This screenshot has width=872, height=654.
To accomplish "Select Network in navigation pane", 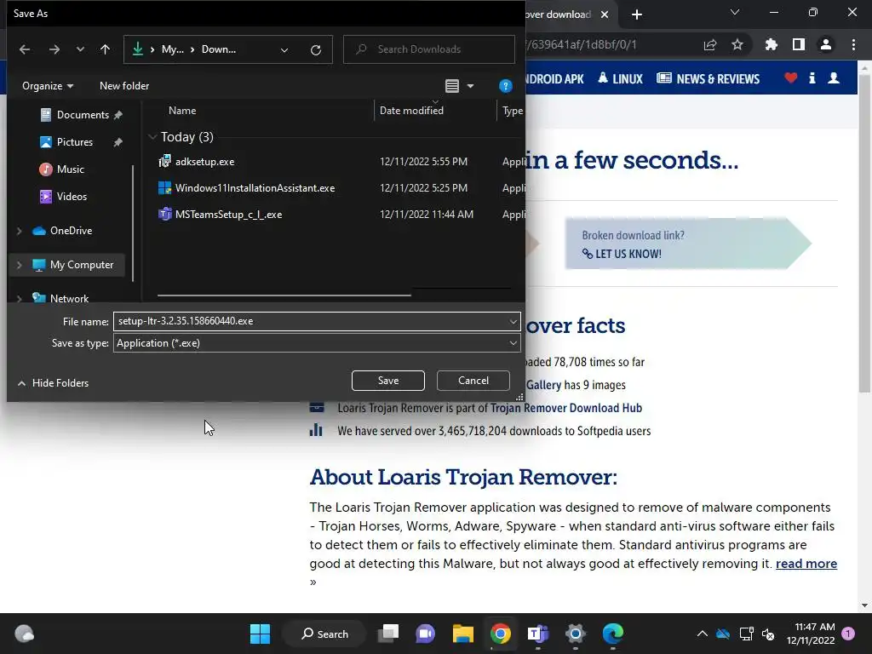I will [x=69, y=299].
